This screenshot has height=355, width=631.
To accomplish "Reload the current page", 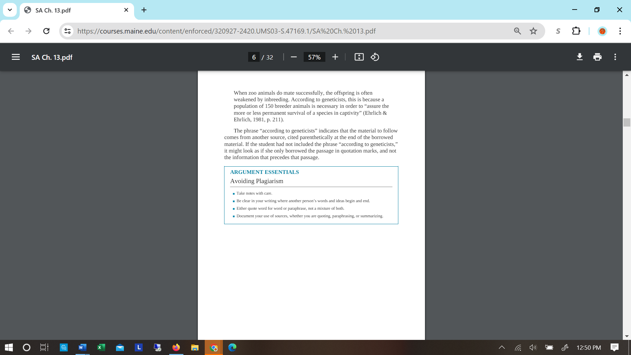I will [x=46, y=31].
